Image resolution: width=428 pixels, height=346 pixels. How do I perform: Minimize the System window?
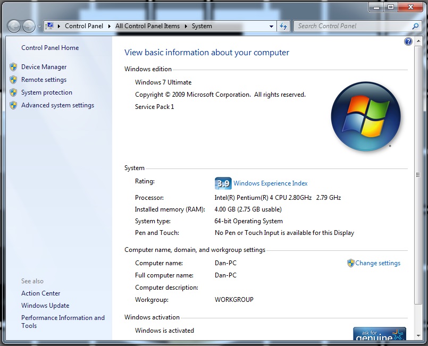click(x=376, y=7)
